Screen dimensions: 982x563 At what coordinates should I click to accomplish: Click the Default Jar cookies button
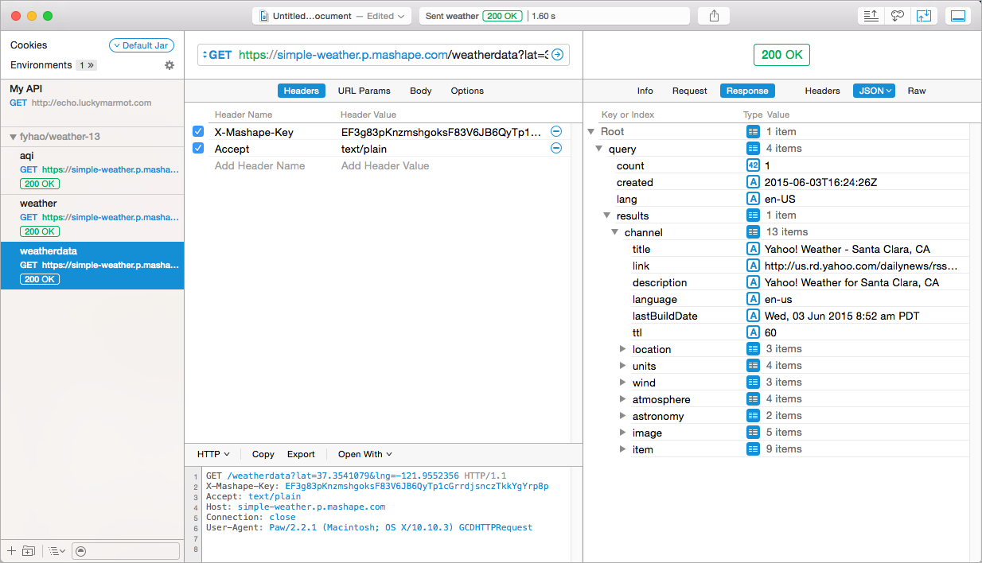pos(141,45)
